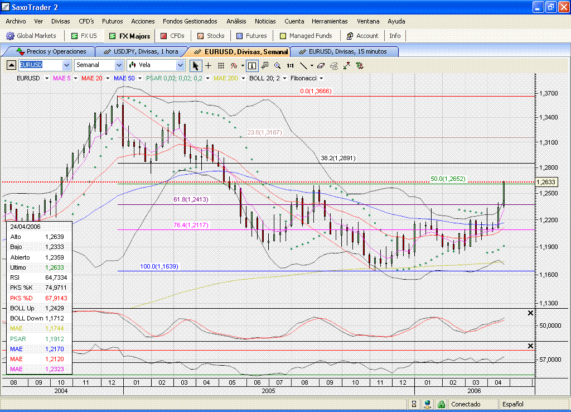
Task: Expand the PSAR indicator menu
Action: point(207,78)
